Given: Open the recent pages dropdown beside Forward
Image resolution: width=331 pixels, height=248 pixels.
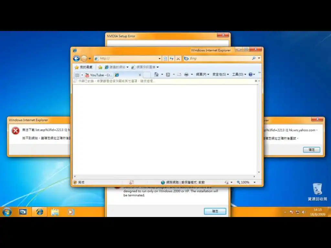Looking at the screenshot, I should coord(90,59).
